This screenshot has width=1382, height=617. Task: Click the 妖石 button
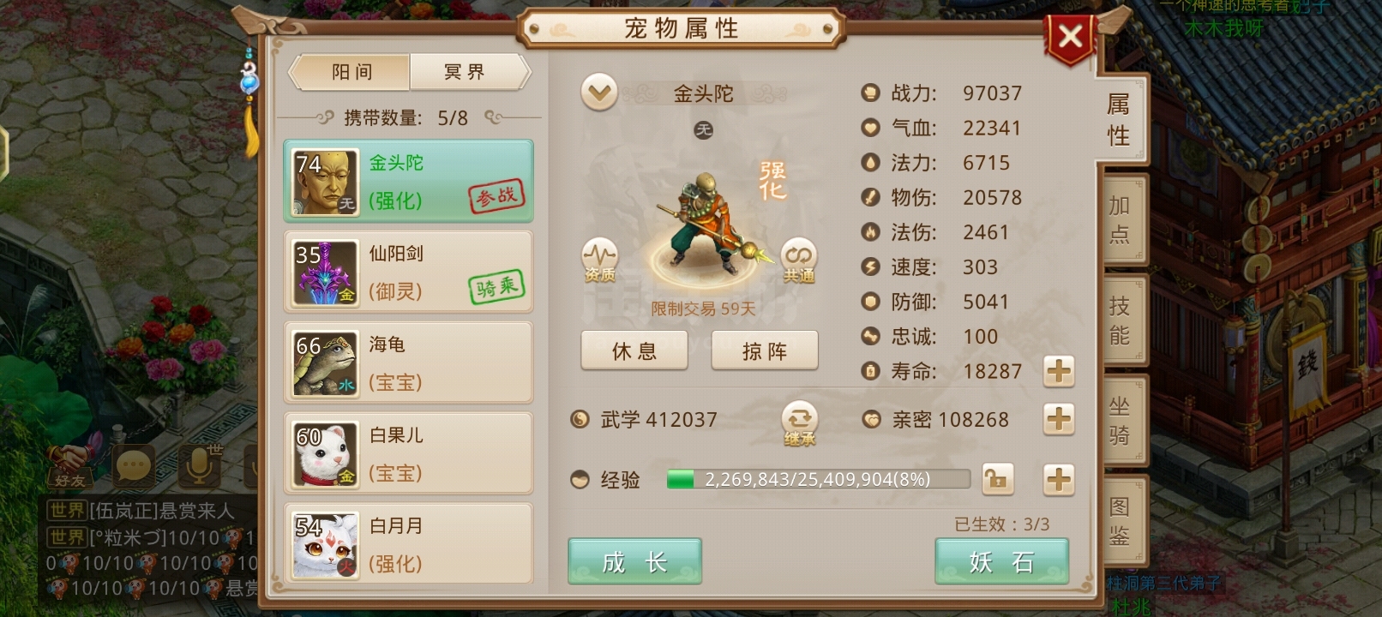tap(1001, 562)
